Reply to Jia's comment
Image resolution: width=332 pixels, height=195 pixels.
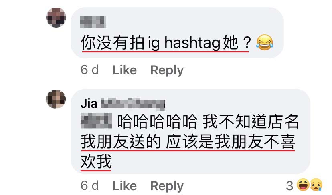pos(167,186)
